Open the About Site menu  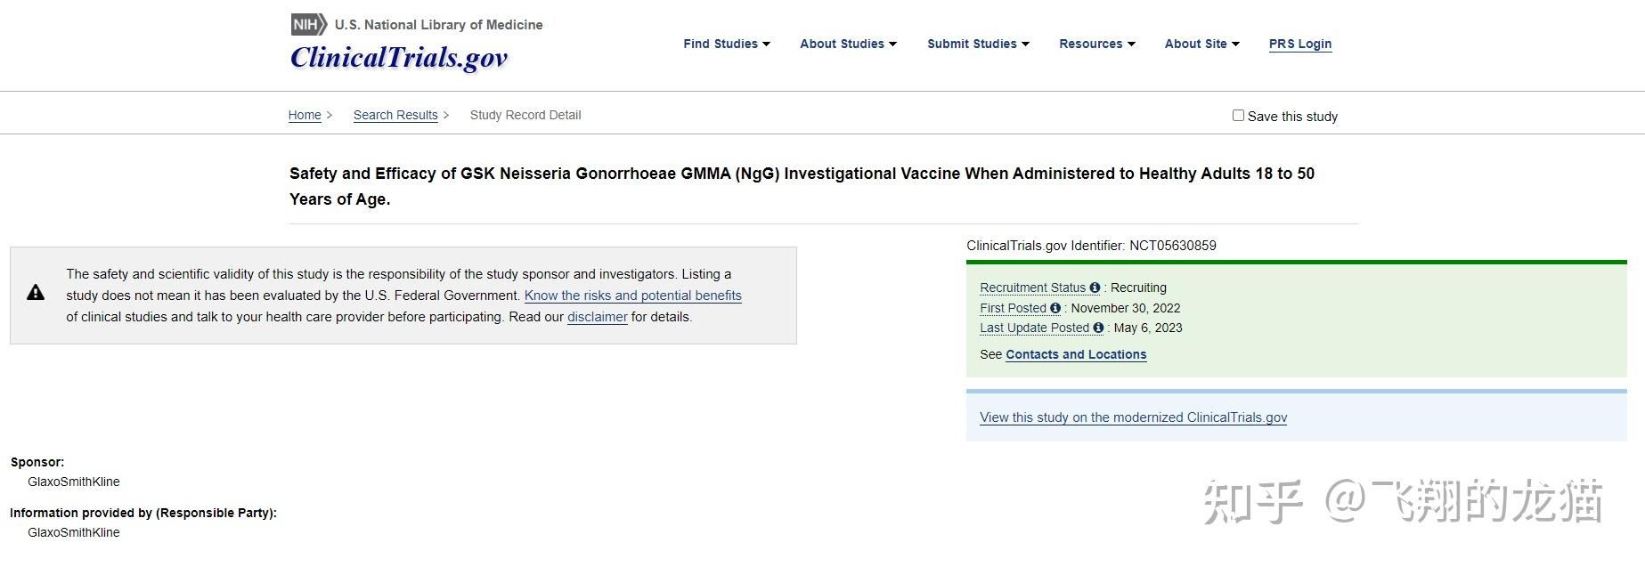click(x=1201, y=44)
